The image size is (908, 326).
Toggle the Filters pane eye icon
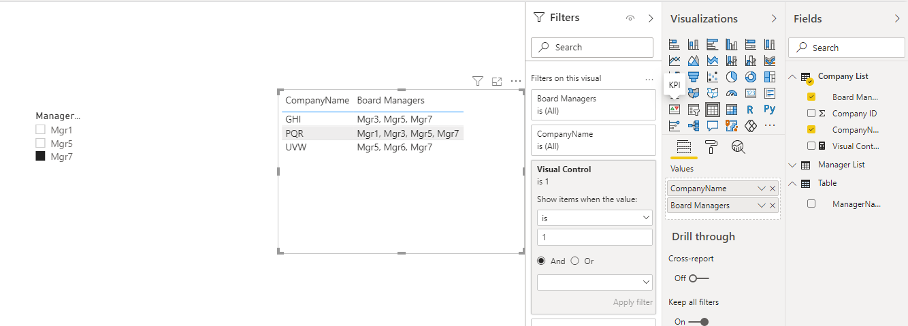(630, 18)
